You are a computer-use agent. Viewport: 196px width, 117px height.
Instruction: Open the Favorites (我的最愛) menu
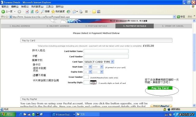[x=37, y=7]
